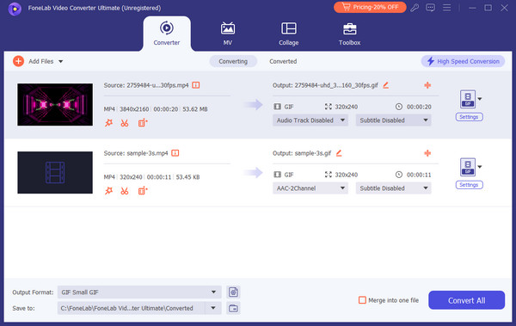Click the FoneLab app logo icon

(15, 9)
